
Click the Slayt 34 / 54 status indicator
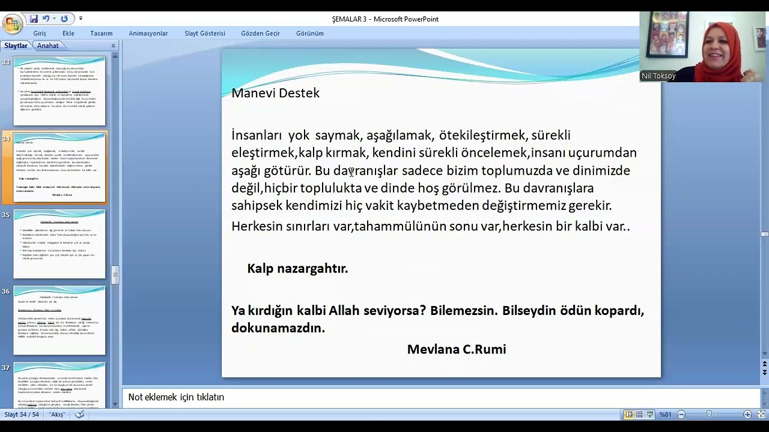(22, 415)
